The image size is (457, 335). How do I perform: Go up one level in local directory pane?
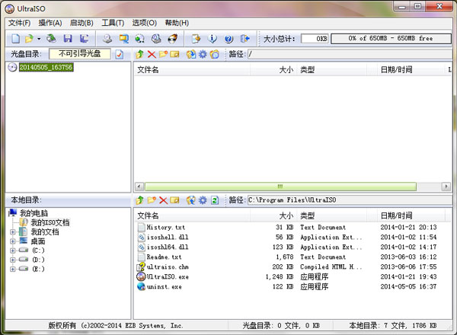pyautogui.click(x=139, y=199)
